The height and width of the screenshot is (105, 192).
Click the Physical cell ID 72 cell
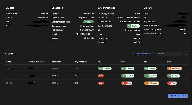(76, 76)
